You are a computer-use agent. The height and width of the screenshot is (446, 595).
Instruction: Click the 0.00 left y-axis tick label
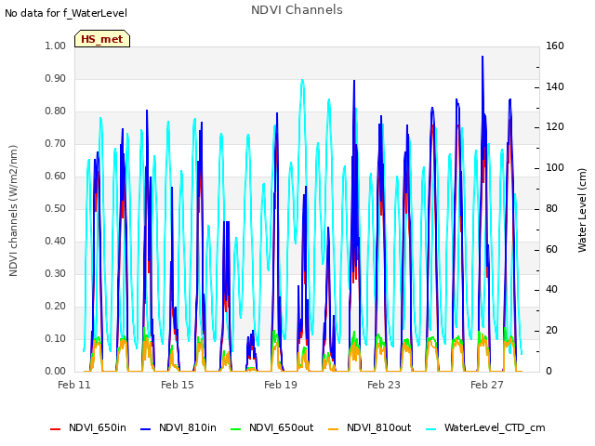(x=56, y=372)
